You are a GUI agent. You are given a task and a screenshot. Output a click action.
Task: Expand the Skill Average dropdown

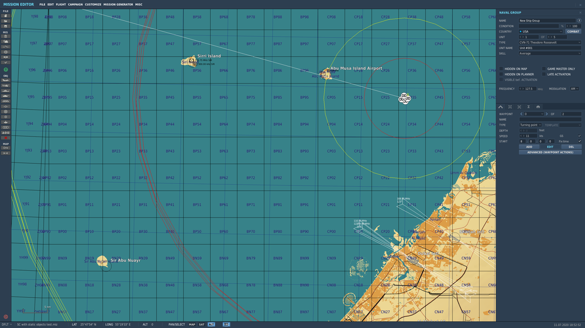coord(550,53)
